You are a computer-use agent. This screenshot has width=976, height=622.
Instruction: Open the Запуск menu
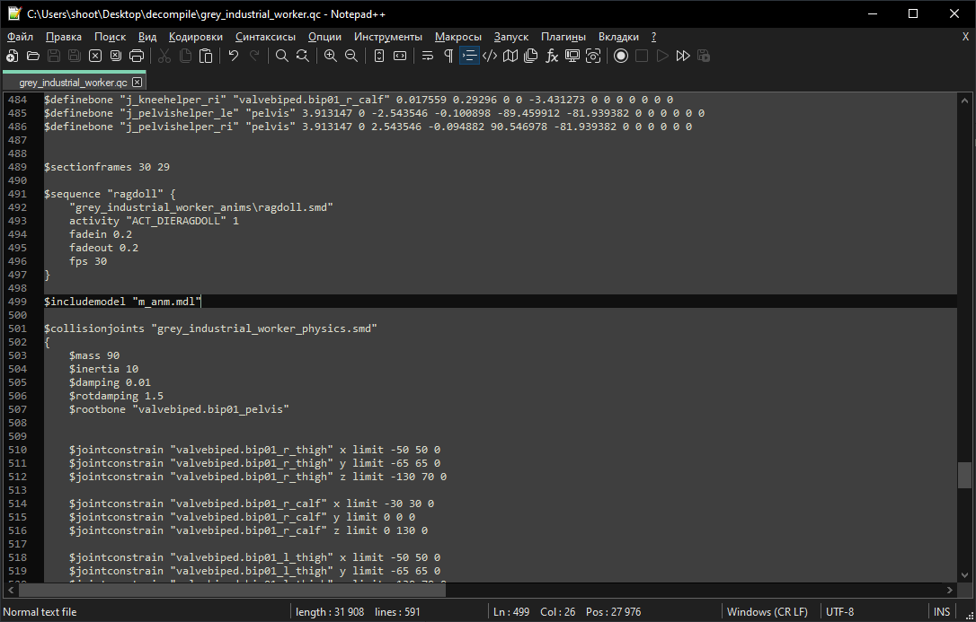pos(511,38)
